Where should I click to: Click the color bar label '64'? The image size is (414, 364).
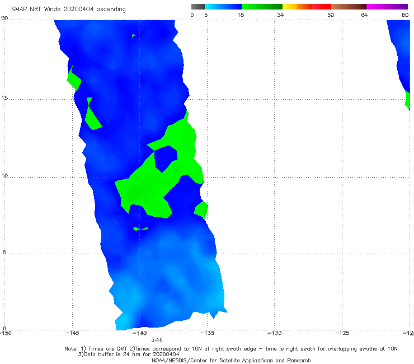[x=364, y=15]
